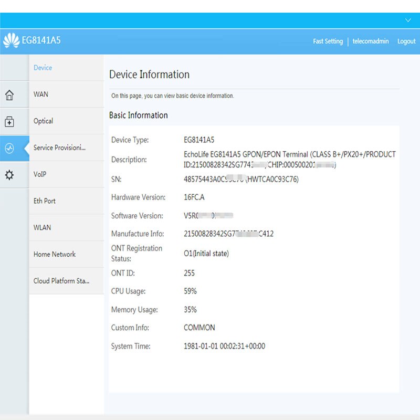Click the Custom Info value COMMON

click(199, 328)
